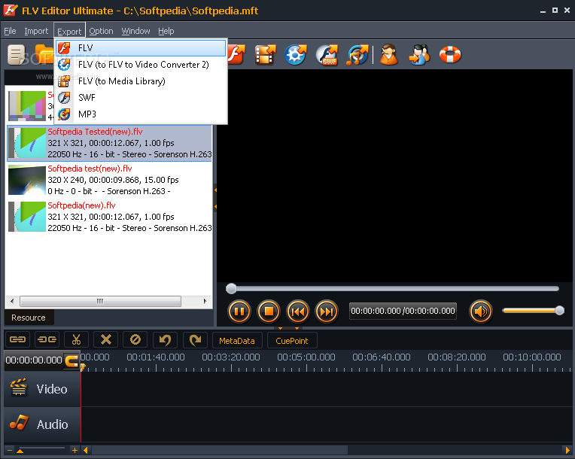Screen dimensions: 575x459
Task: Click thumbnail of Softpedia test(new).flv
Action: (27, 180)
